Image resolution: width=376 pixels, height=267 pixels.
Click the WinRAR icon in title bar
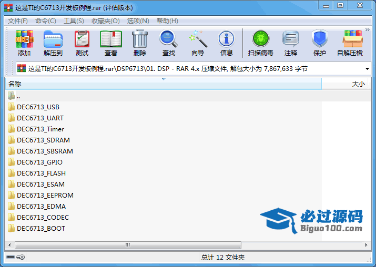click(8, 8)
